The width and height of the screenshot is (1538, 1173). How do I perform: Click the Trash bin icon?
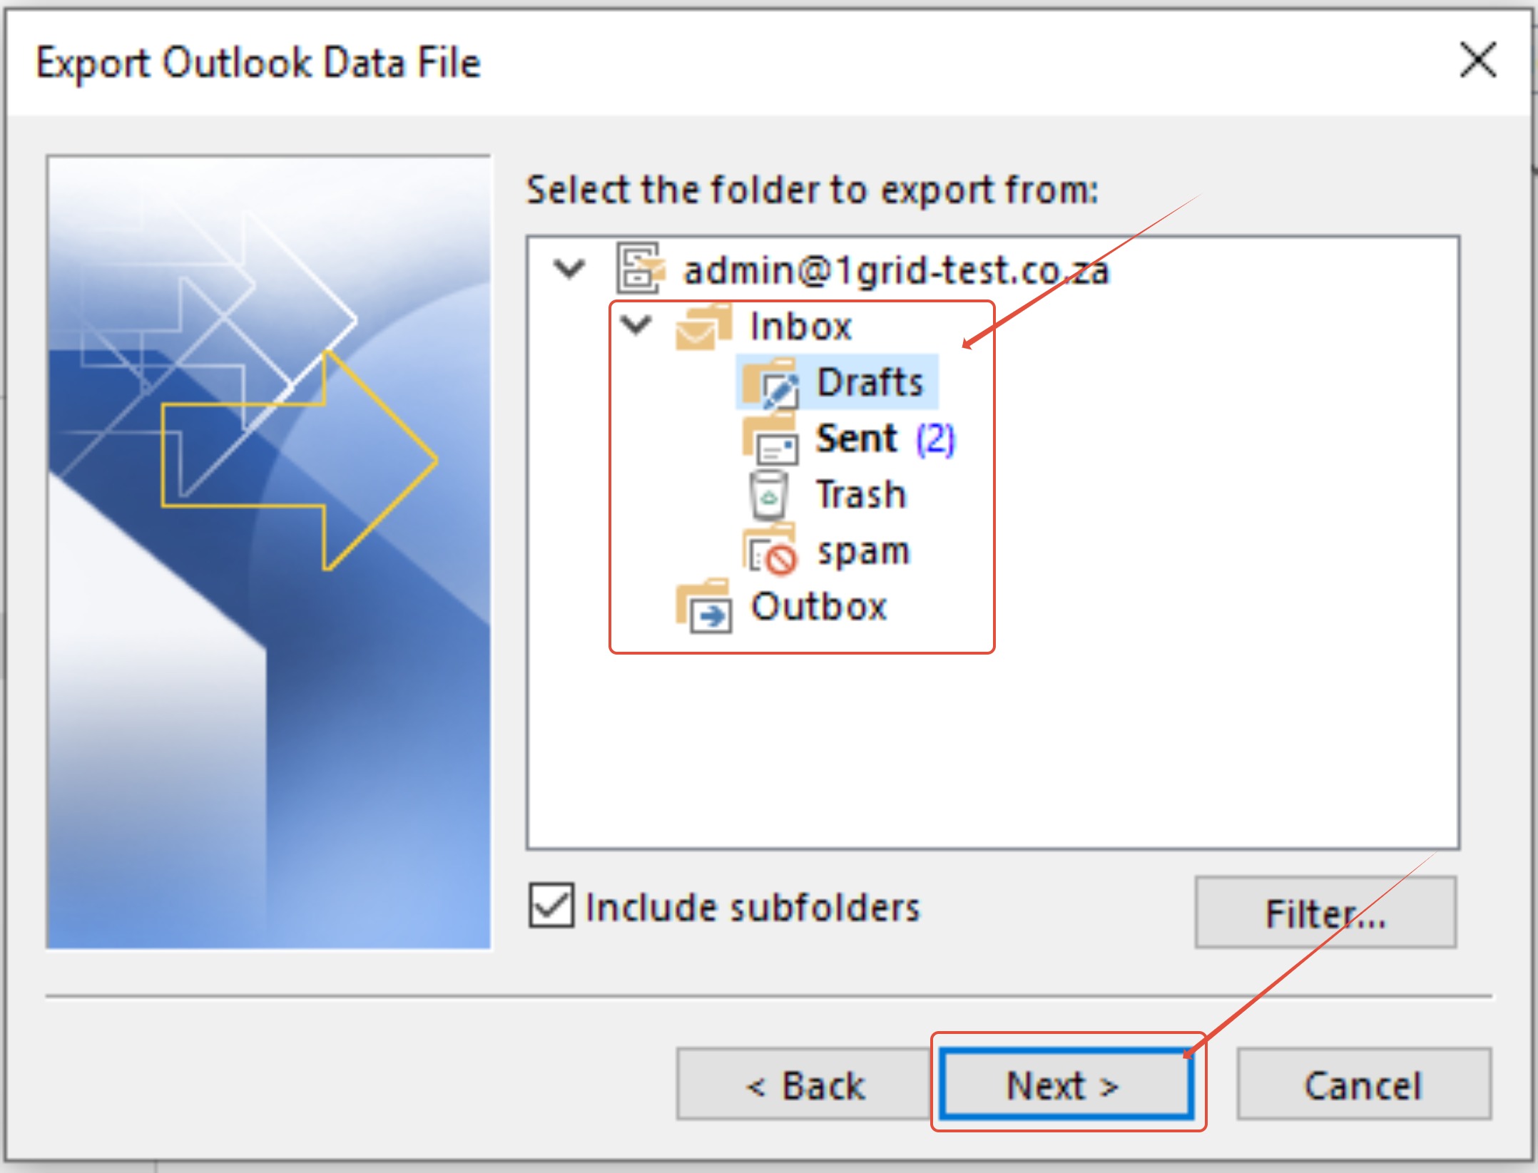click(768, 495)
